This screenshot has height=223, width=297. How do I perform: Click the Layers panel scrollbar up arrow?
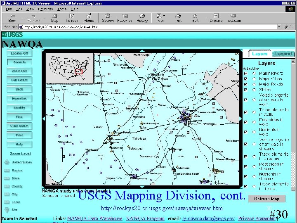293,62
